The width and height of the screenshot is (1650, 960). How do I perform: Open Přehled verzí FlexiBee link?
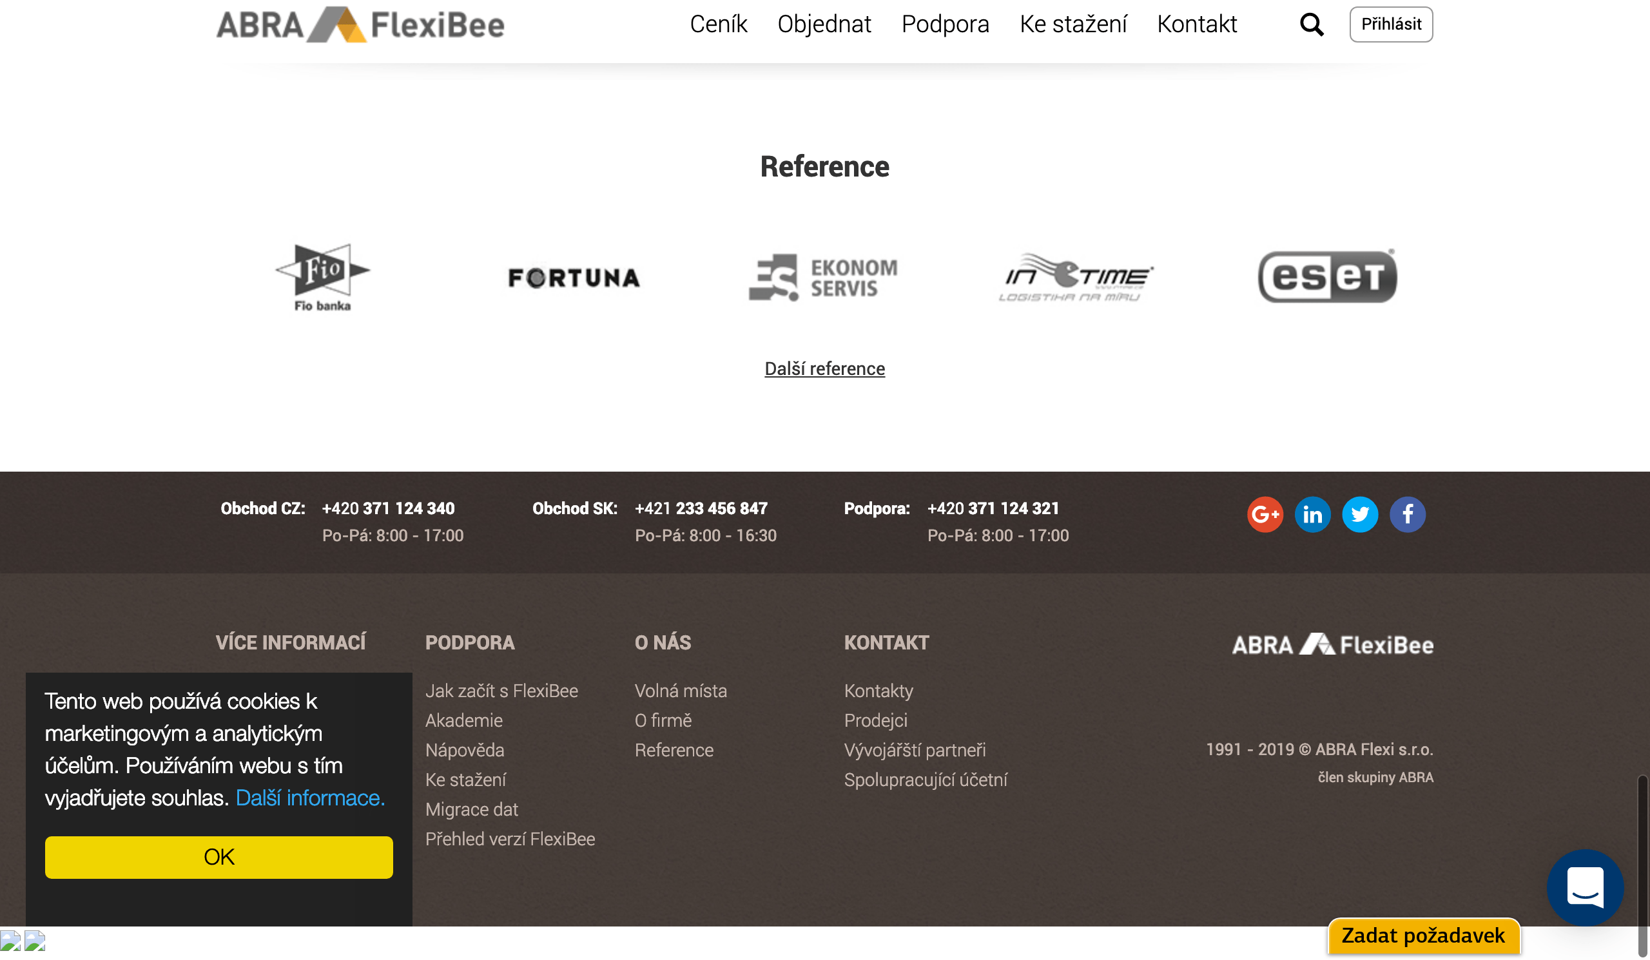coord(510,839)
